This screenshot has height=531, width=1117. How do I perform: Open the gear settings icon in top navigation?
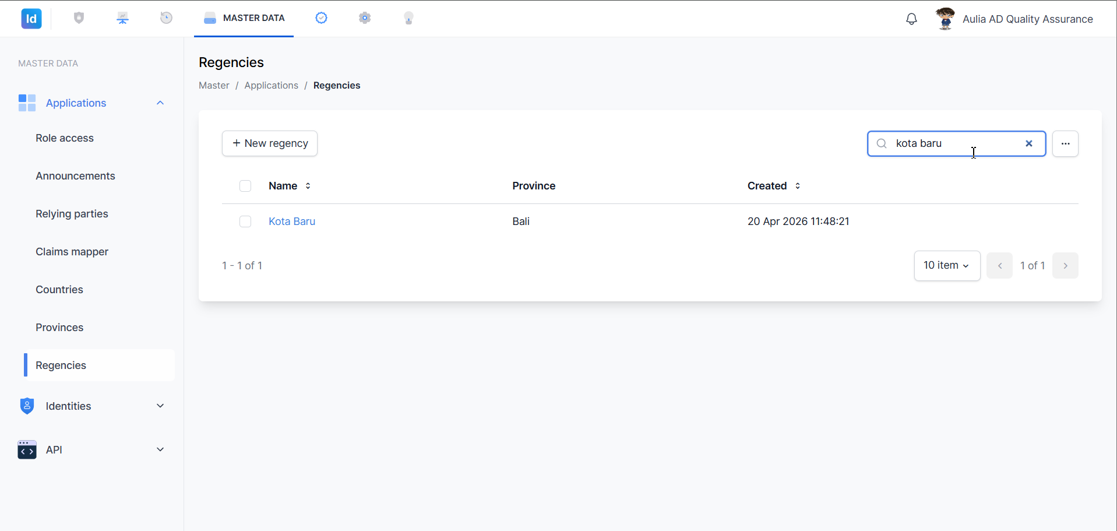coord(365,18)
